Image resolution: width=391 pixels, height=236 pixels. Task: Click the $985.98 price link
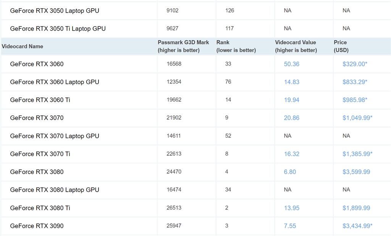pos(355,100)
